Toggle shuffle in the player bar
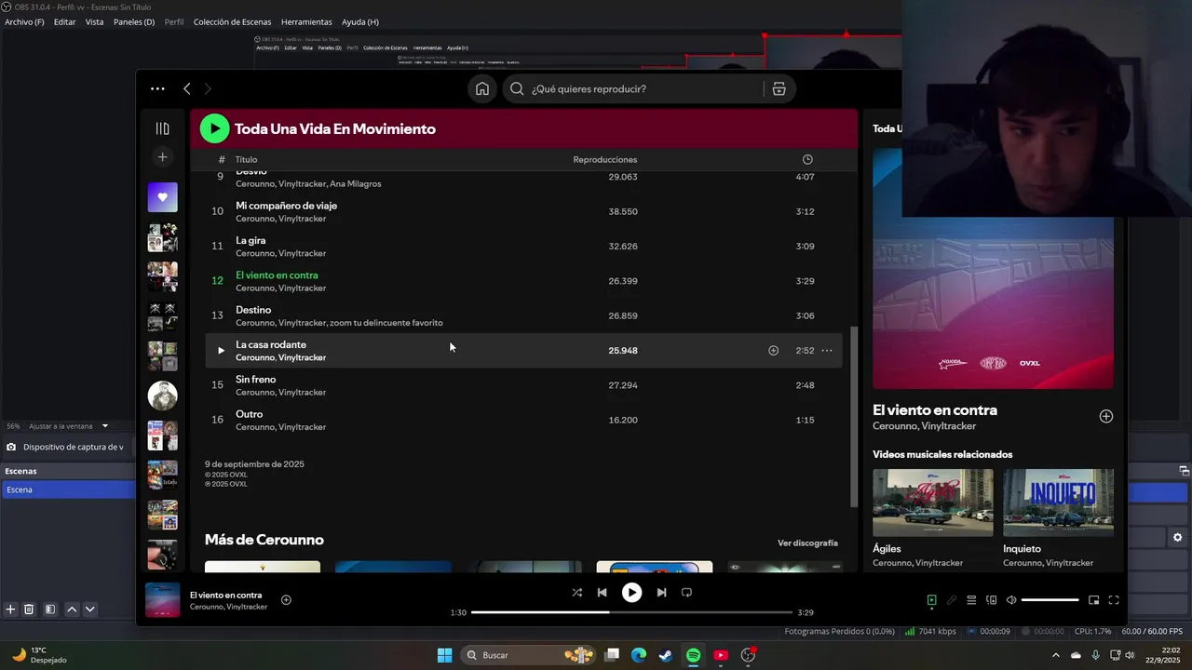Image resolution: width=1192 pixels, height=670 pixels. click(x=576, y=592)
